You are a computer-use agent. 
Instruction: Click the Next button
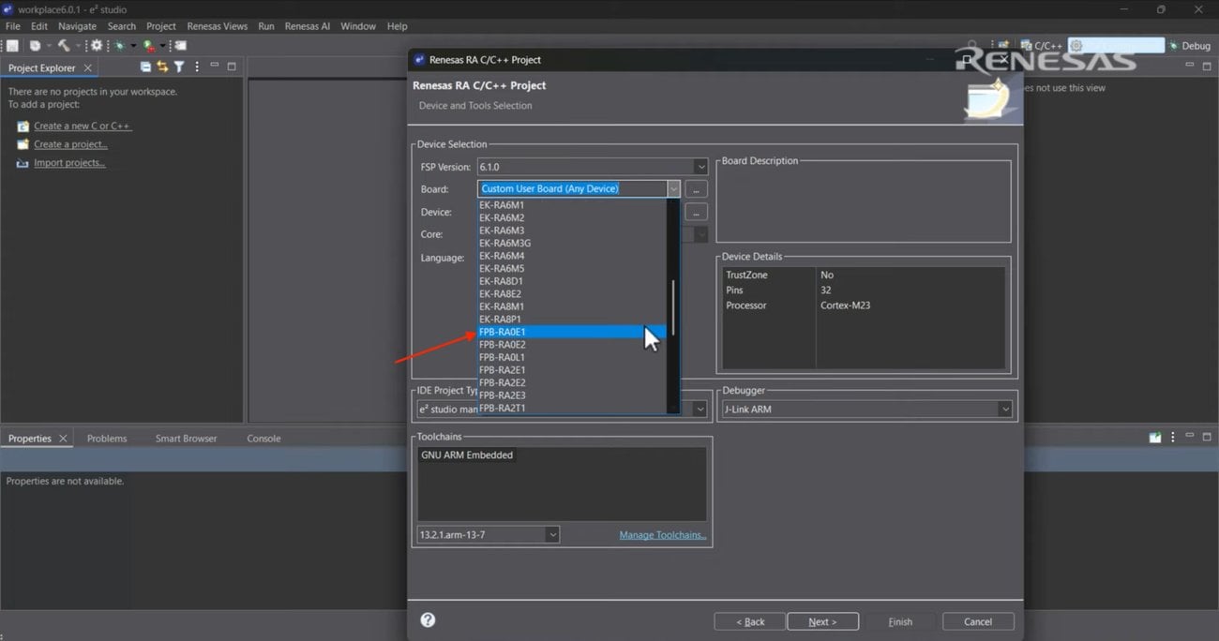coord(822,621)
